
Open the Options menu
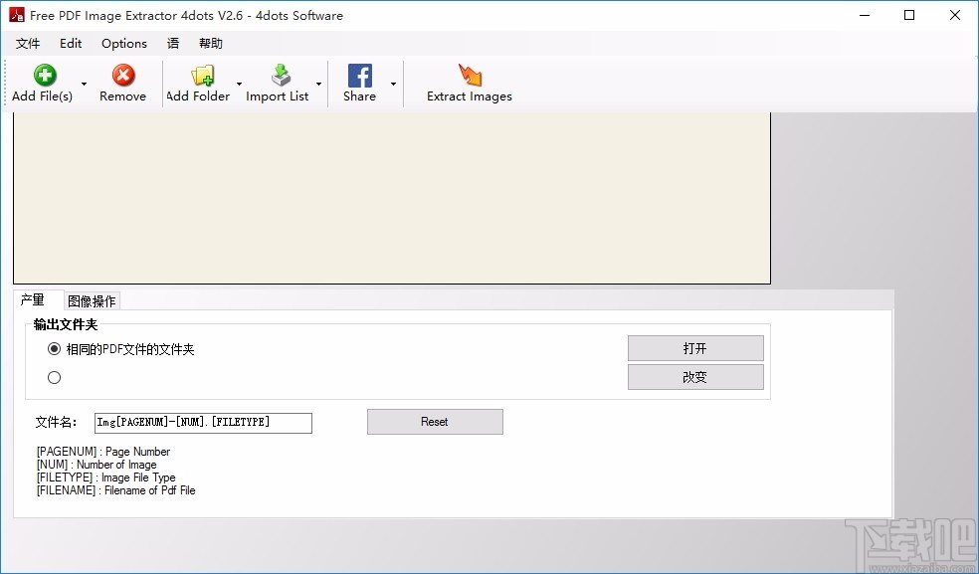pos(123,43)
